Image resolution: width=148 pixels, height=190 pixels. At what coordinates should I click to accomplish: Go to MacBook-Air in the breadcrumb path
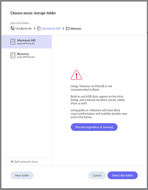pyautogui.click(x=23, y=28)
